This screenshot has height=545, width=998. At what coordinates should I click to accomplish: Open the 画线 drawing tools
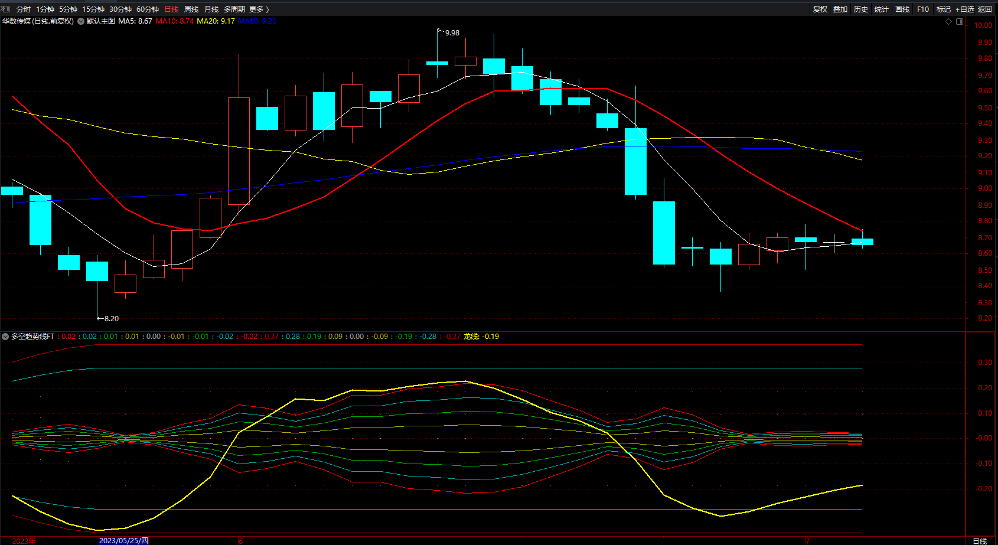(902, 9)
